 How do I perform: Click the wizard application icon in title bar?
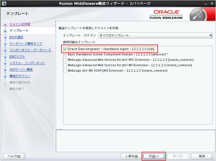point(4,3)
